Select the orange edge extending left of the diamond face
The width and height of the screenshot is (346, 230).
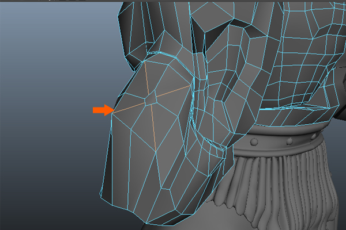(129, 108)
